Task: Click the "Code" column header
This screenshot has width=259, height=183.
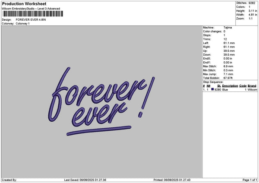Action: click(x=243, y=86)
